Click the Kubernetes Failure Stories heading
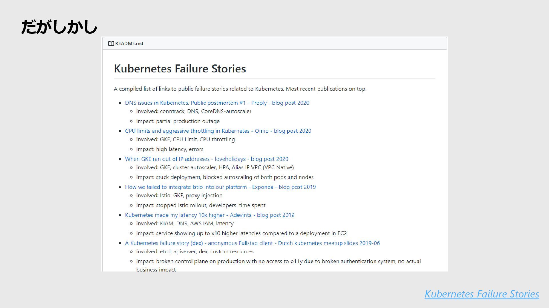 pyautogui.click(x=180, y=69)
